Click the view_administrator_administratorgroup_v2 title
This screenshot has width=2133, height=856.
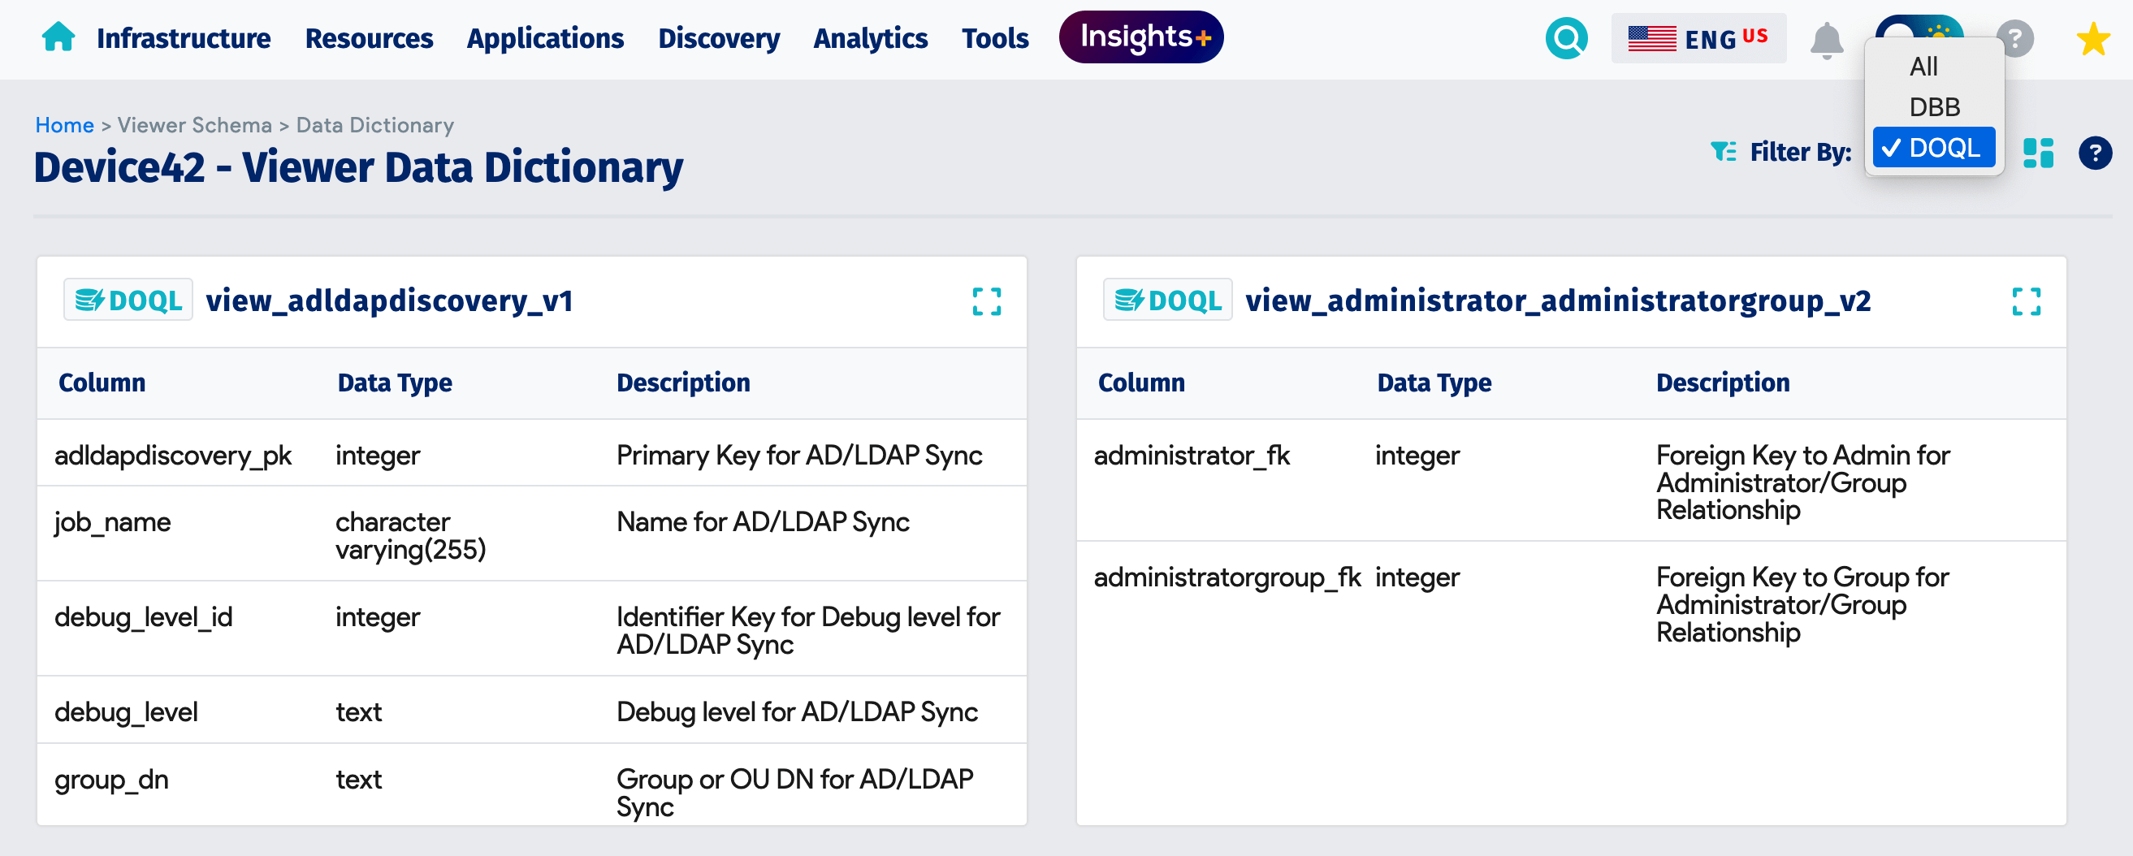(x=1558, y=300)
